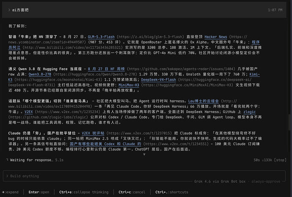Open the MiniMax-H3 link
The image size is (292, 197).
[x=129, y=85]
